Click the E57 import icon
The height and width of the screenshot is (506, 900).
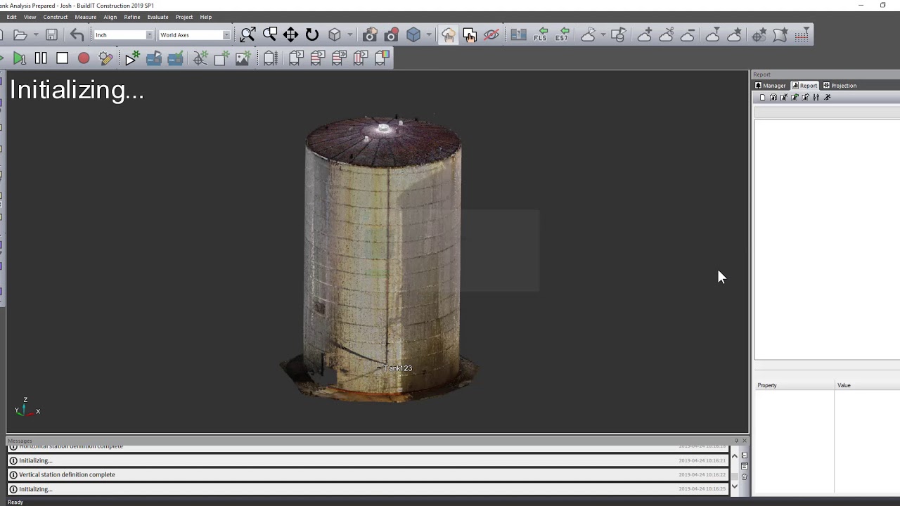562,34
